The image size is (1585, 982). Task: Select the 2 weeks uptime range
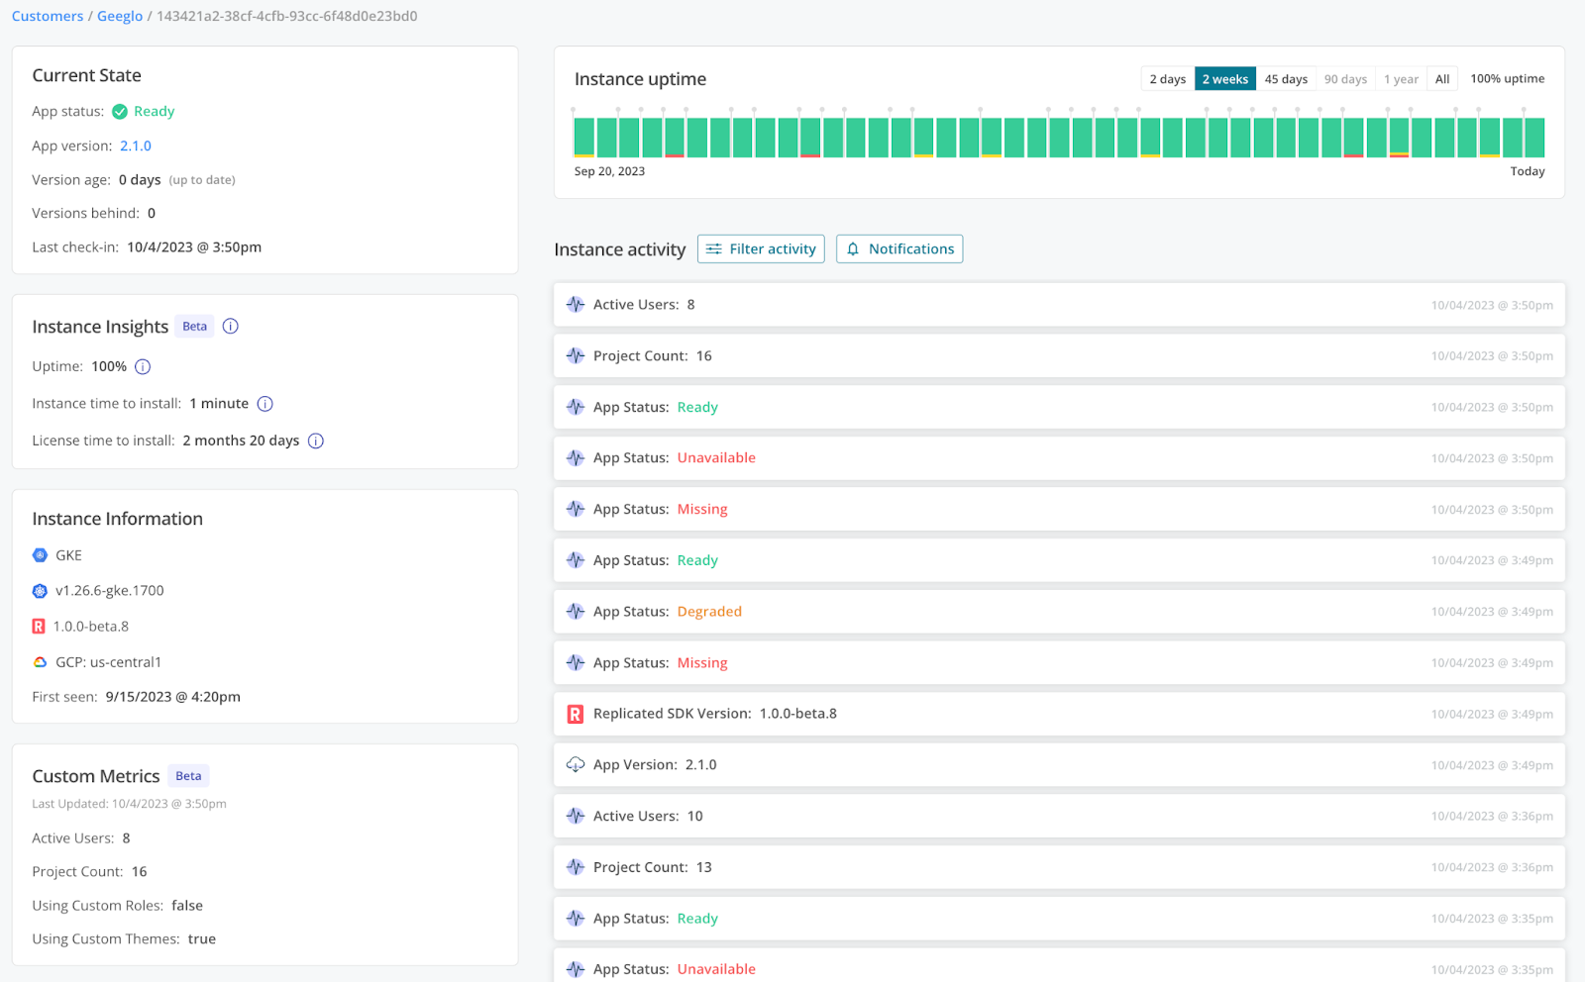[x=1225, y=79]
